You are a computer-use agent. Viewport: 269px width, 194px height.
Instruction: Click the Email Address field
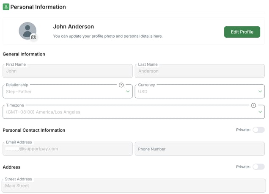pos(68,149)
